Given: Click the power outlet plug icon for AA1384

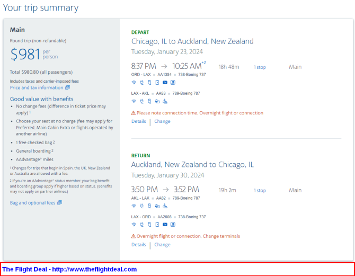Looking at the screenshot, I should pos(141,83).
